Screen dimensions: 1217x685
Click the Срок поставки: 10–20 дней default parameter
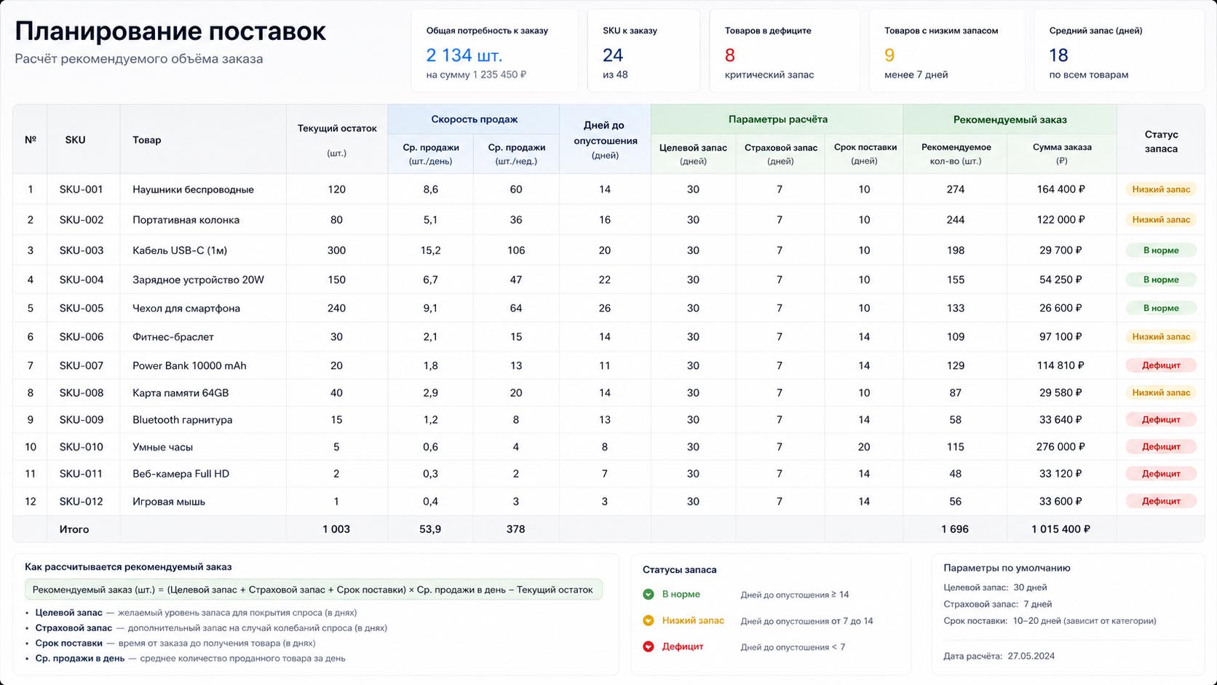1050,621
